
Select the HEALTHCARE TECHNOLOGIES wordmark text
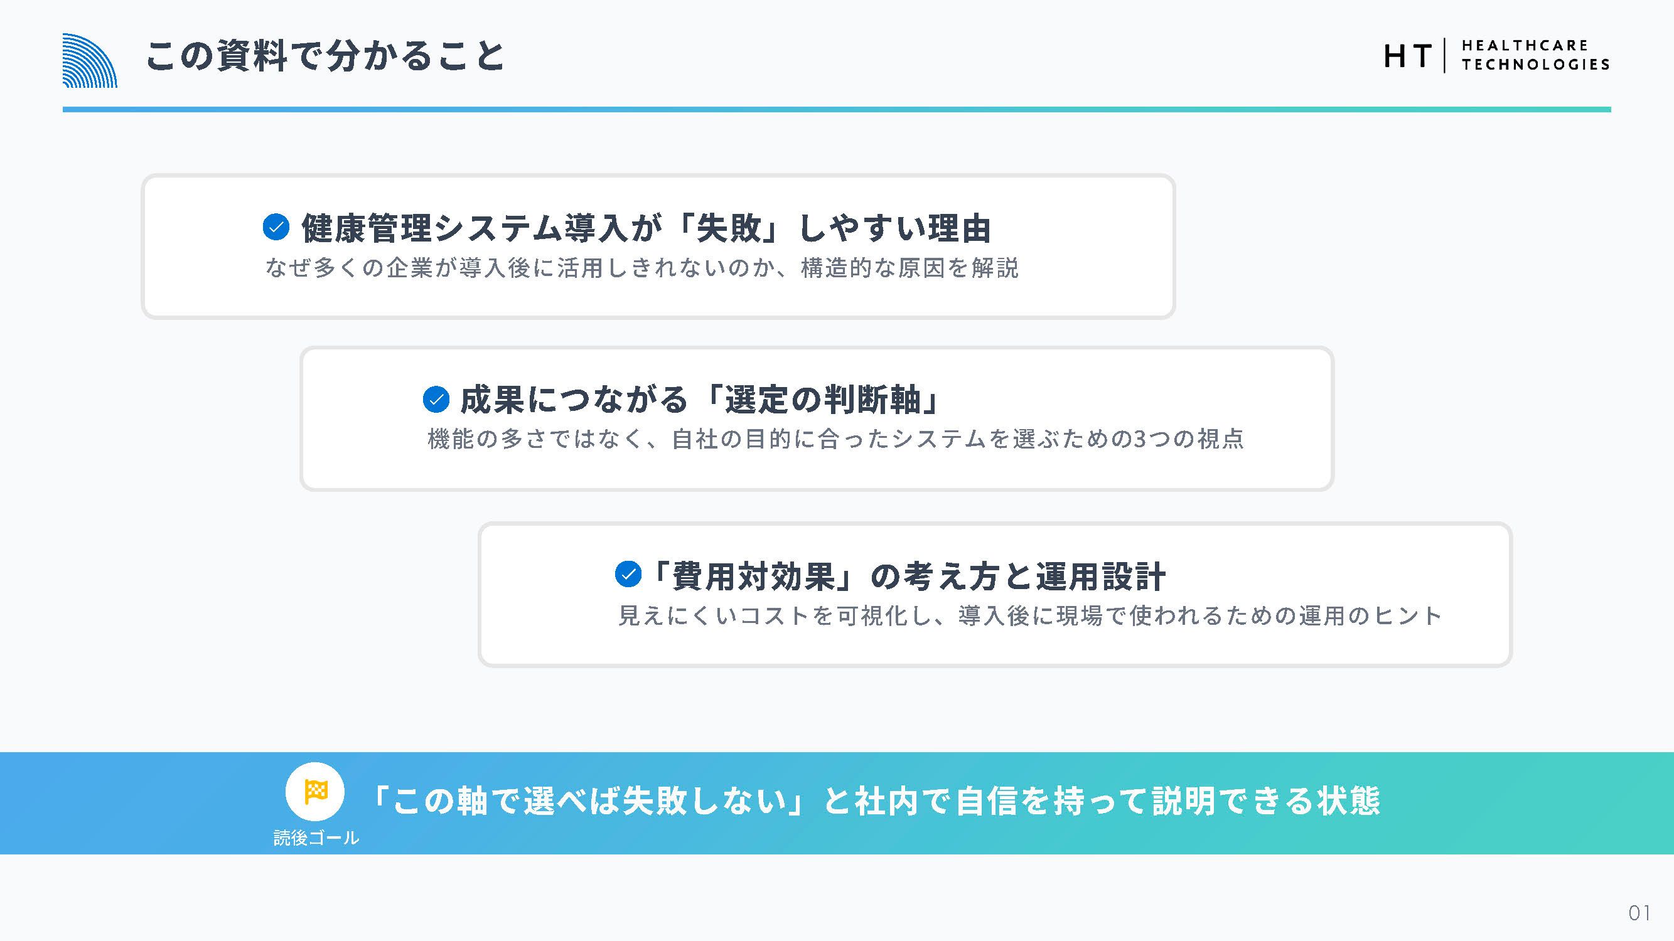[1535, 55]
